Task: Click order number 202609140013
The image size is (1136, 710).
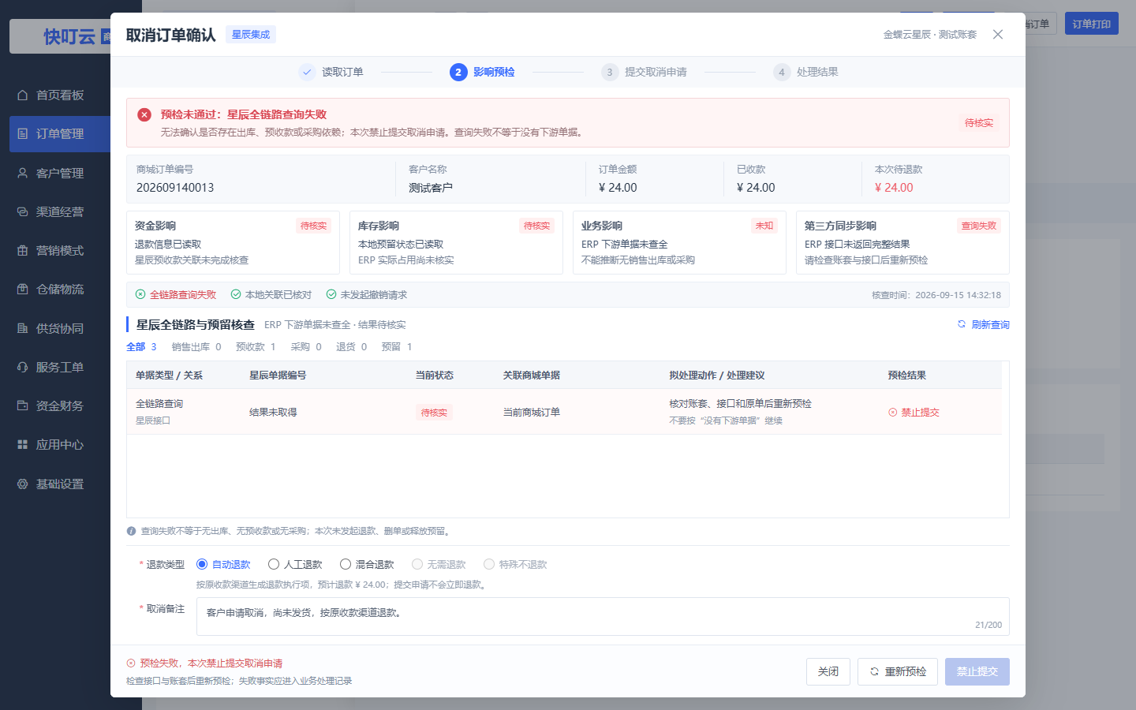Action: click(175, 188)
